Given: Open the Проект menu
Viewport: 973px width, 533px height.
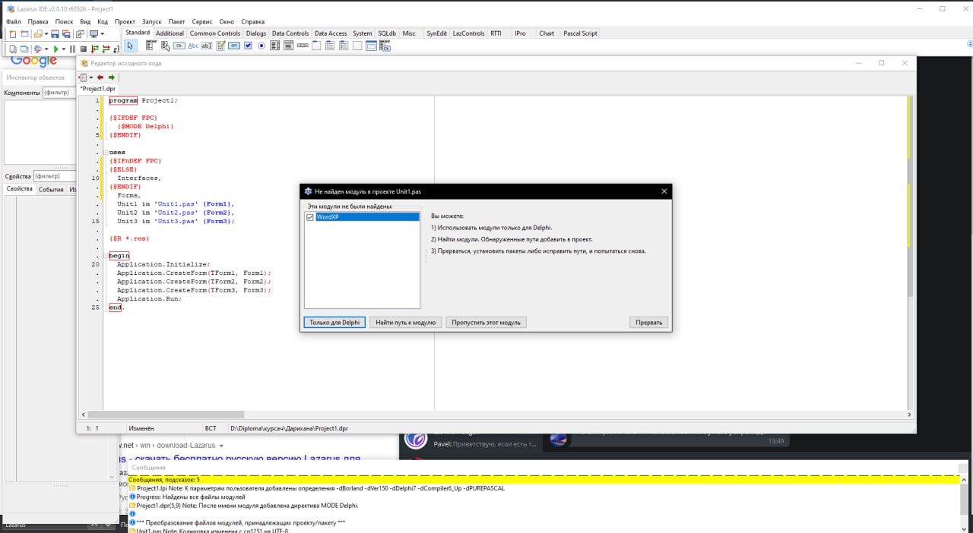Looking at the screenshot, I should click(125, 22).
